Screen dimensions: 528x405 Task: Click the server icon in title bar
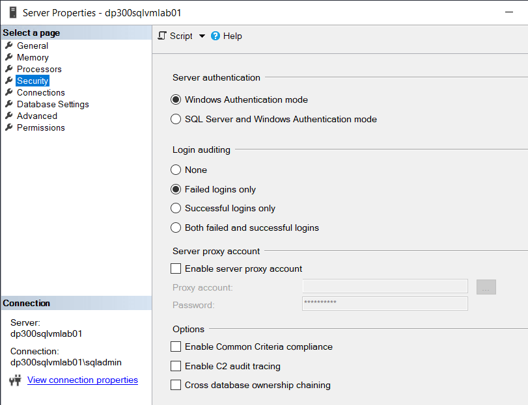12,12
